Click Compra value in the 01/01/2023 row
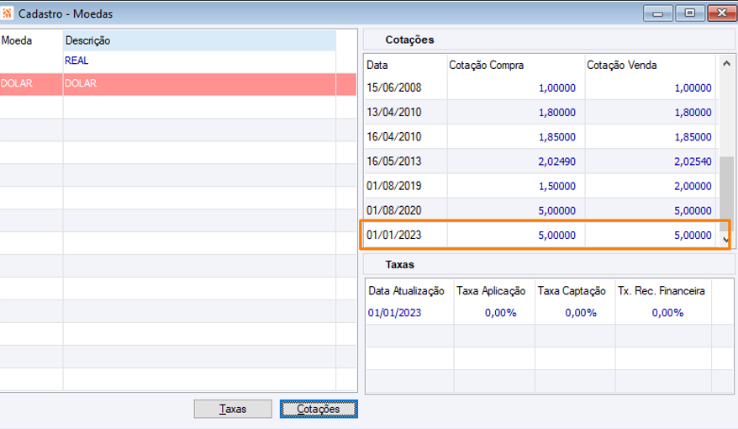Viewport: 738px width, 429px height. coord(556,235)
